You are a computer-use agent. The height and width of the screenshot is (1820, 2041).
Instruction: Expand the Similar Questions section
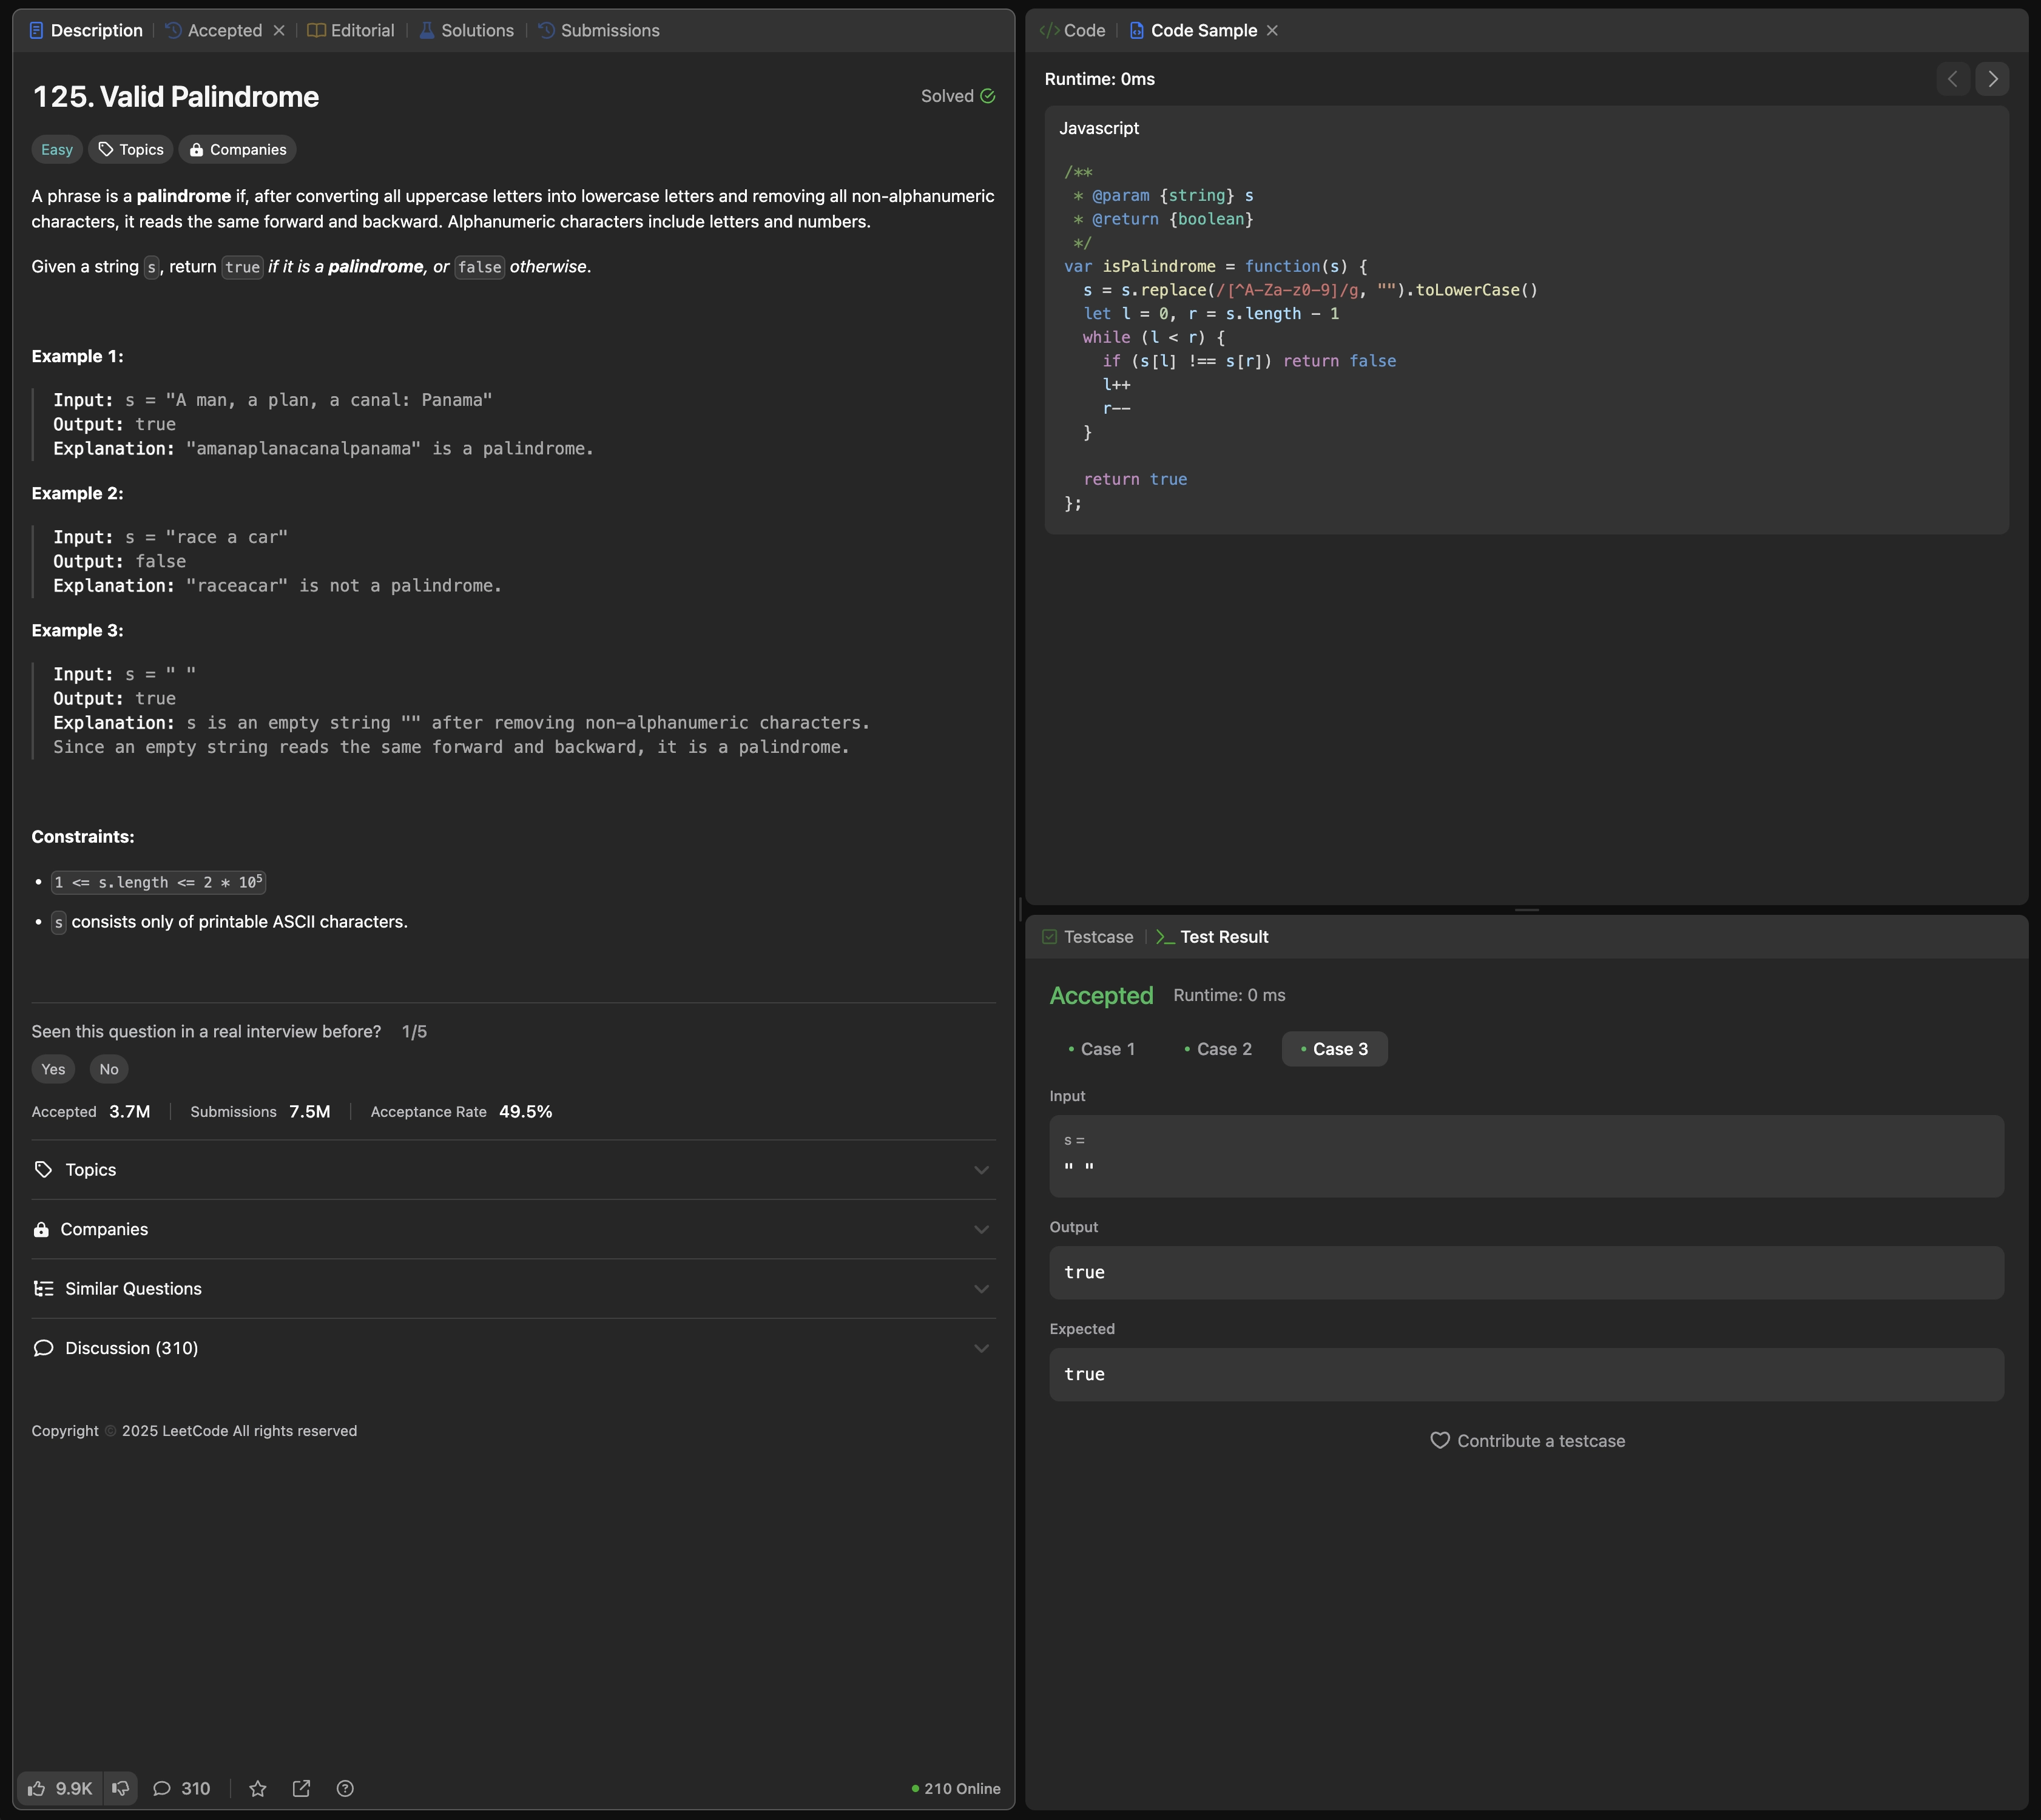coord(513,1289)
